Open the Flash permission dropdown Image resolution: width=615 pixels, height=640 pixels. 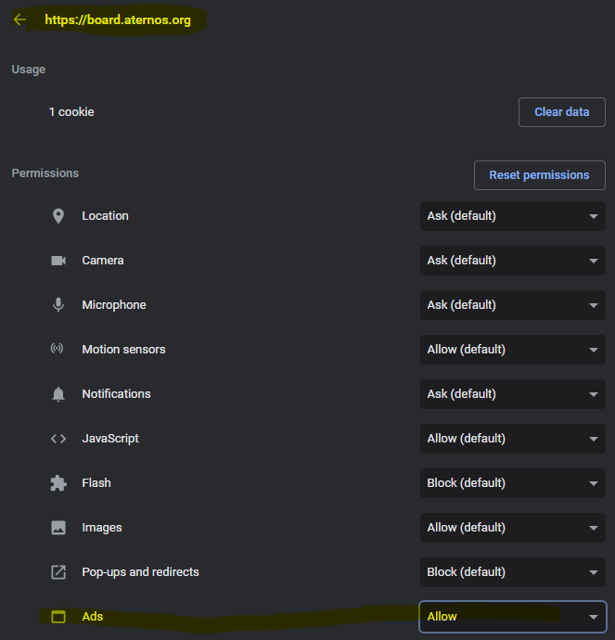coord(513,483)
